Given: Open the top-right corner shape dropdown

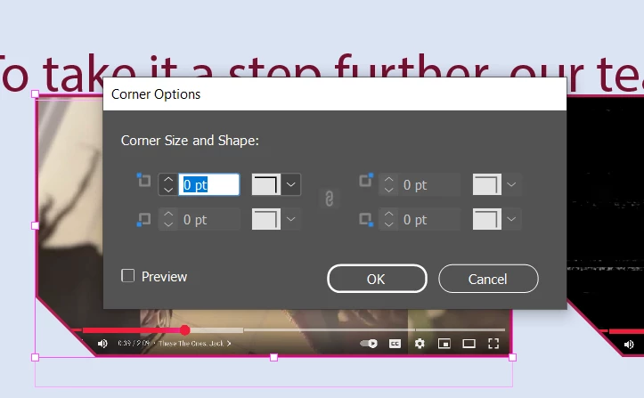Looking at the screenshot, I should pos(511,184).
